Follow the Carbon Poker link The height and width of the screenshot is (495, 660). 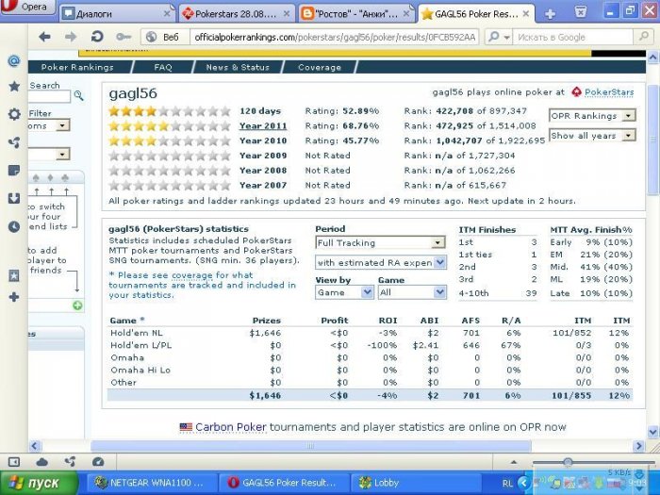click(x=231, y=427)
